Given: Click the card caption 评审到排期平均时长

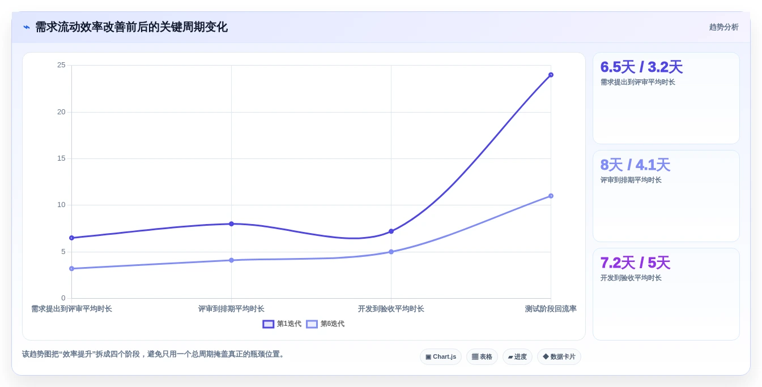Looking at the screenshot, I should tap(631, 180).
